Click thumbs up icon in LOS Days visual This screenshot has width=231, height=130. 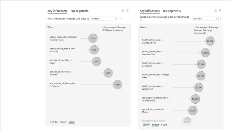[123, 10]
